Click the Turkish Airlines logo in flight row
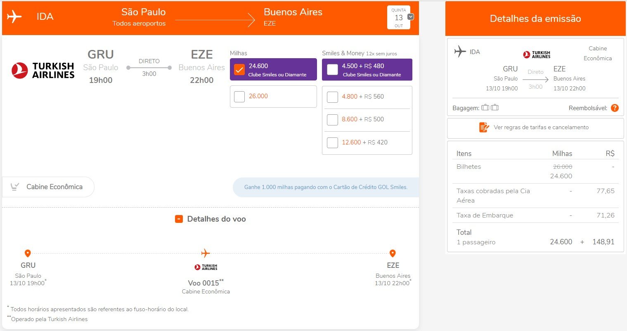This screenshot has height=331, width=627. 43,71
